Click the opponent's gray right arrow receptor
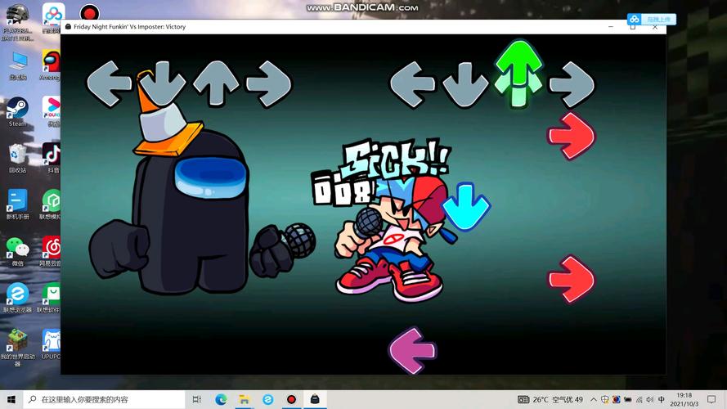 (x=269, y=84)
